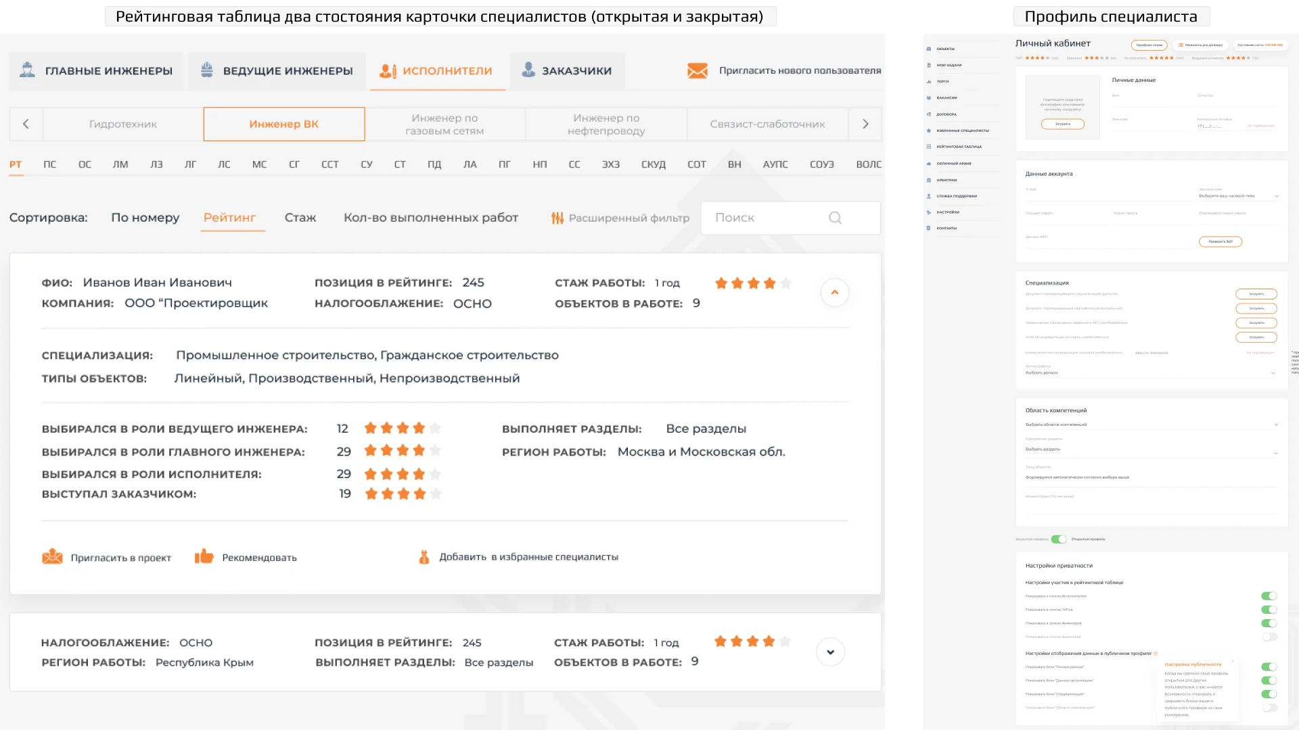Click the fifth rating star on Иванов's card
This screenshot has width=1299, height=730.
[x=785, y=283]
